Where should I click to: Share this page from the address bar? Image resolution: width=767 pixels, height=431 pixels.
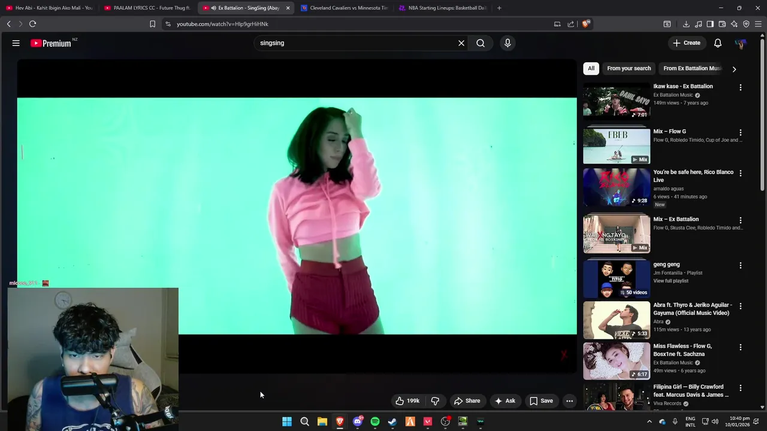pyautogui.click(x=571, y=24)
